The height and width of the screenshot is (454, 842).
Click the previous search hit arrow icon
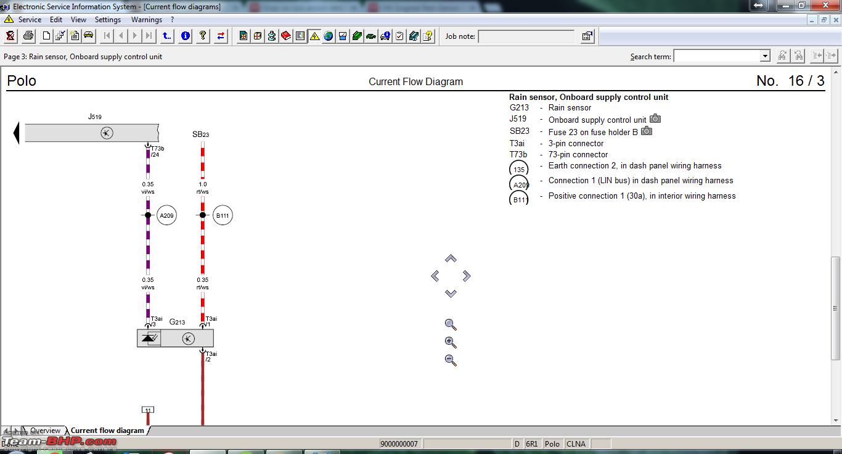coord(817,56)
